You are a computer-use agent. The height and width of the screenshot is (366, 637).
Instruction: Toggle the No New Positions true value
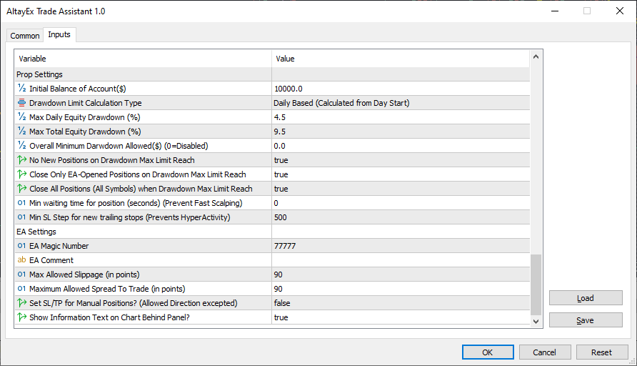pos(401,160)
